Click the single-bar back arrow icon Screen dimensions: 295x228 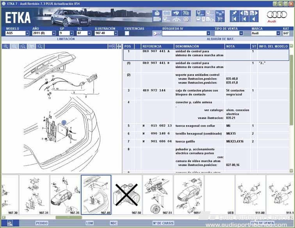point(244,19)
